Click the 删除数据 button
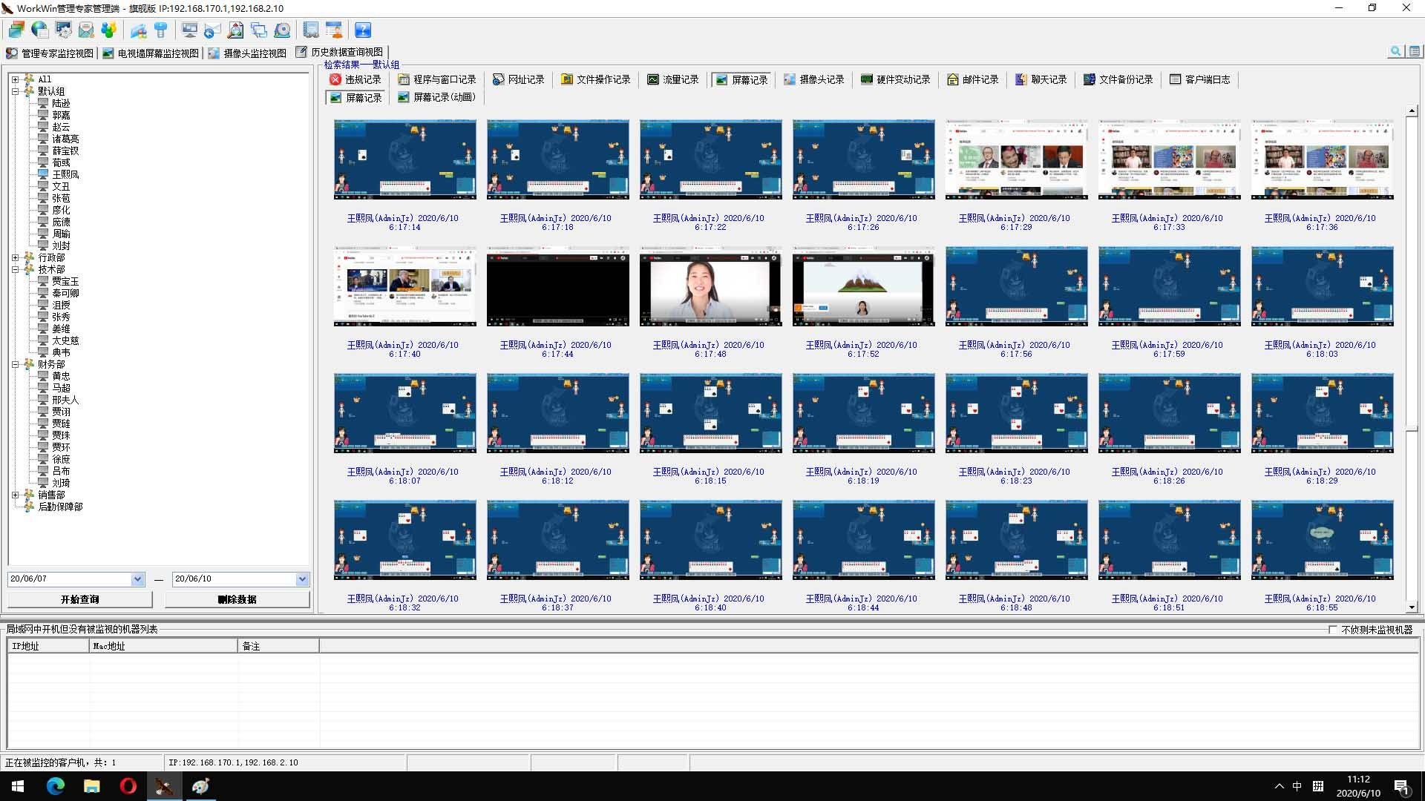 pos(237,599)
